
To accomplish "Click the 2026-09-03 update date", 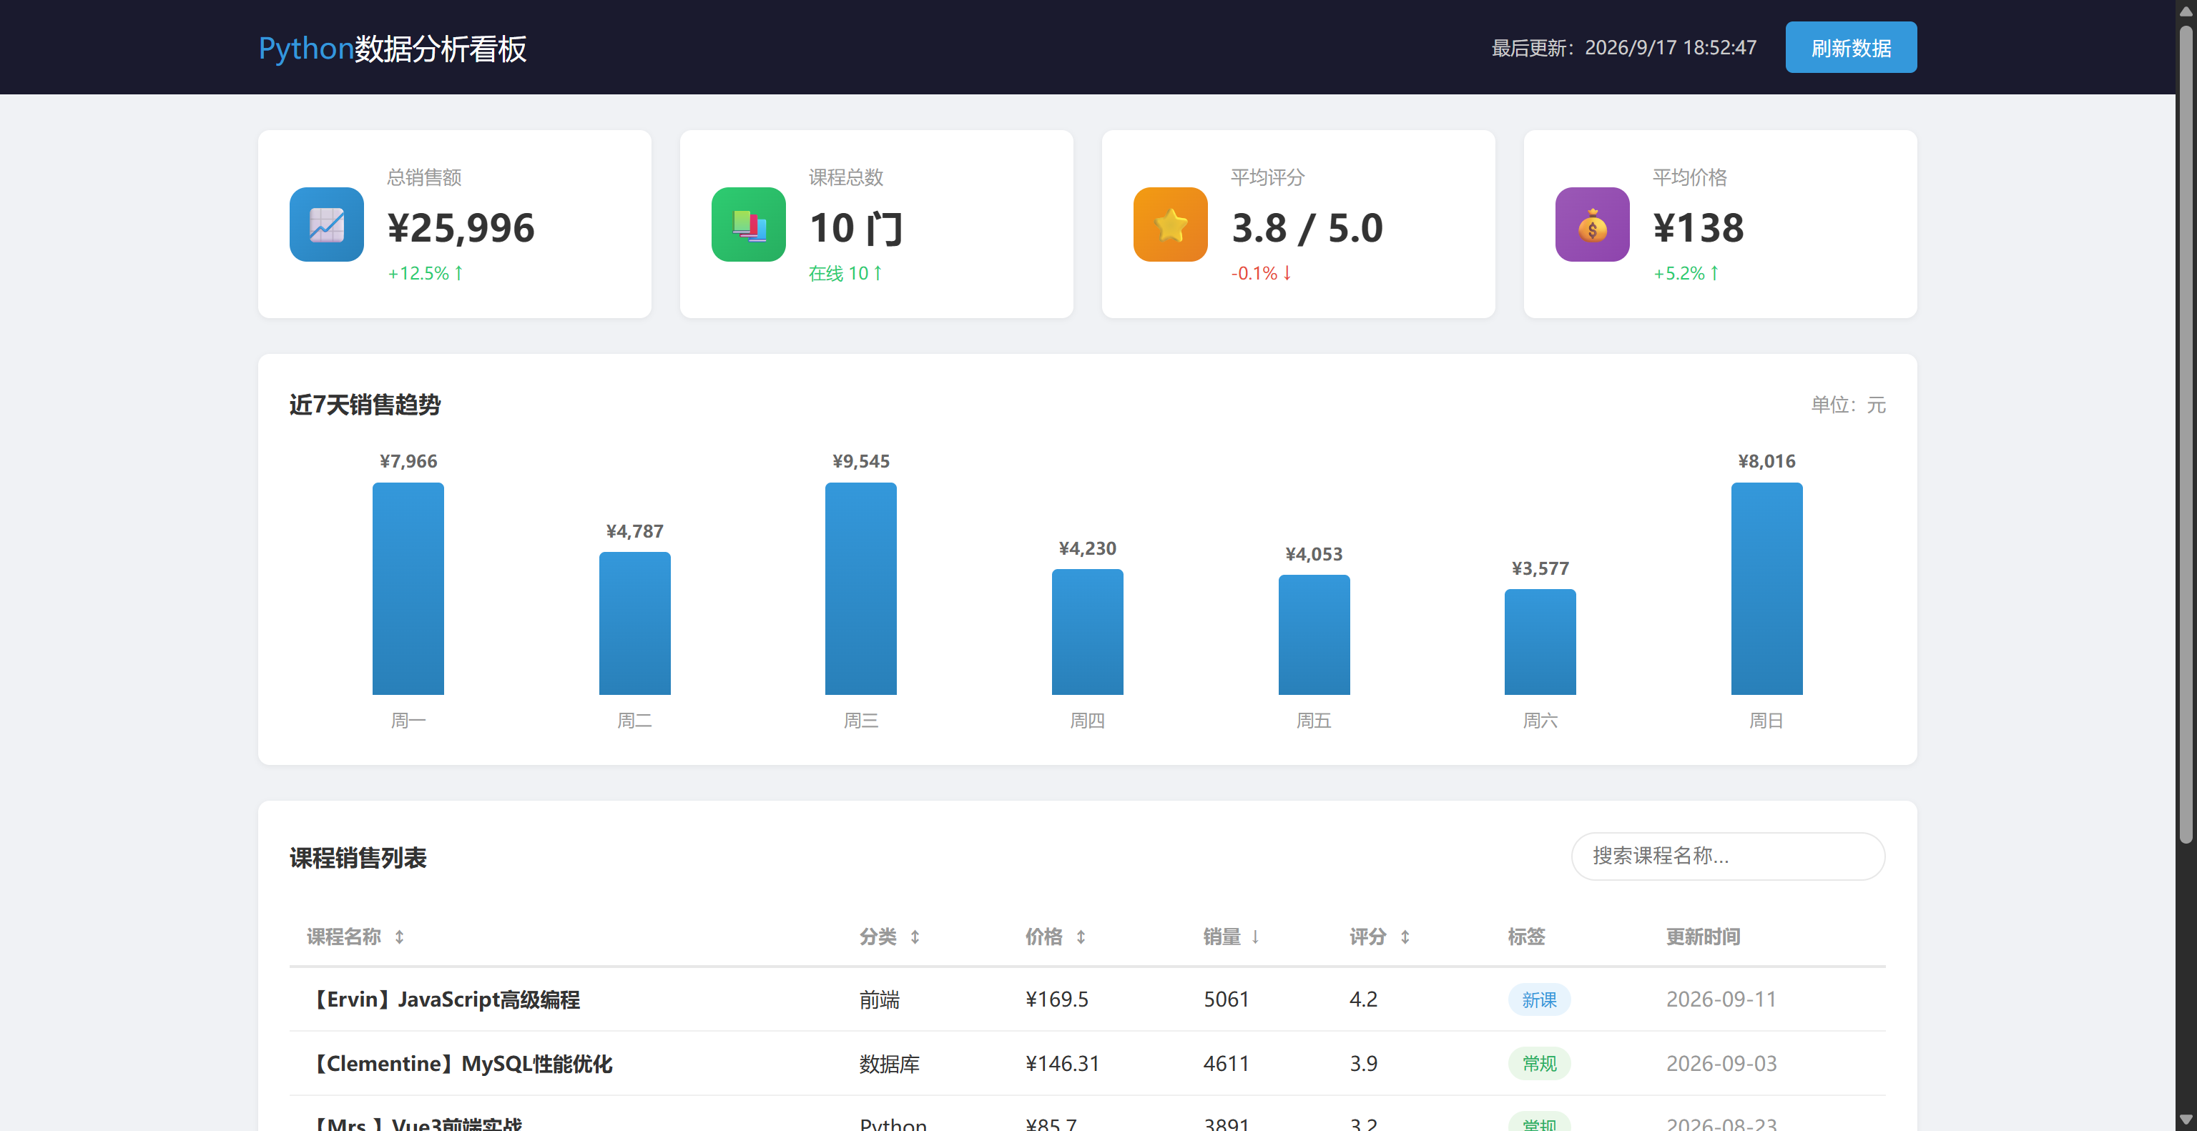I will click(x=1721, y=1064).
